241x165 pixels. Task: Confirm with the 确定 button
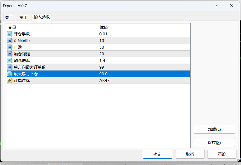click(157, 154)
